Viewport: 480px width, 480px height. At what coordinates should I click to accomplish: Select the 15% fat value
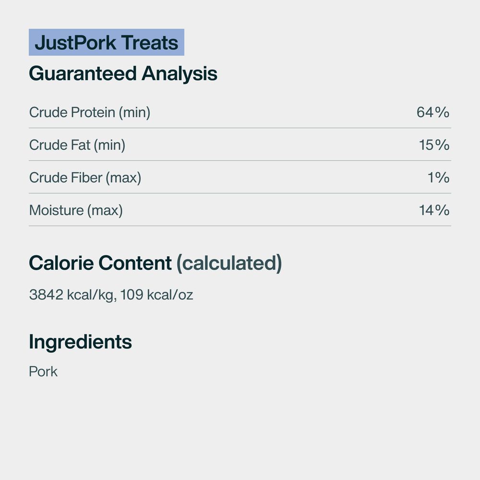click(x=434, y=145)
